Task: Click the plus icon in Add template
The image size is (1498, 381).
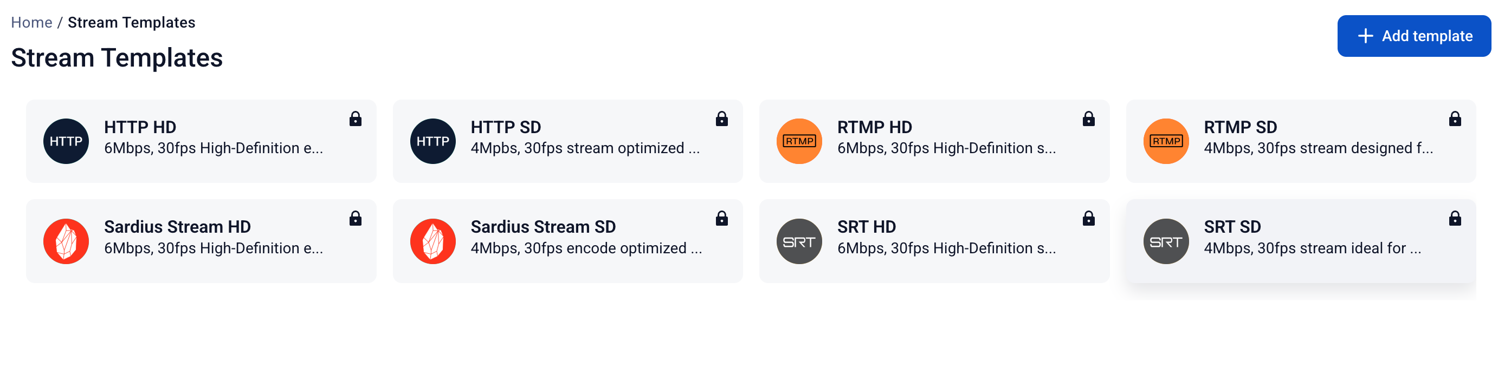Action: (x=1365, y=36)
